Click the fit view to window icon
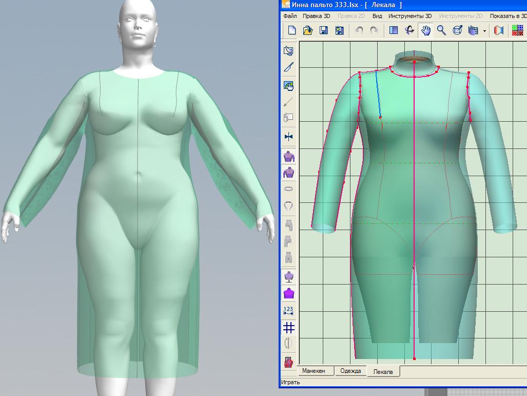Screen dimensions: 527x396 point(457,30)
